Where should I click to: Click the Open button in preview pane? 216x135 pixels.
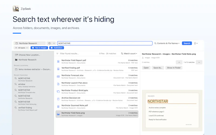(x=146, y=68)
